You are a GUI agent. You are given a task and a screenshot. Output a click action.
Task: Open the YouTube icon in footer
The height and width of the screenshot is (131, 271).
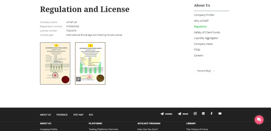click(220, 113)
